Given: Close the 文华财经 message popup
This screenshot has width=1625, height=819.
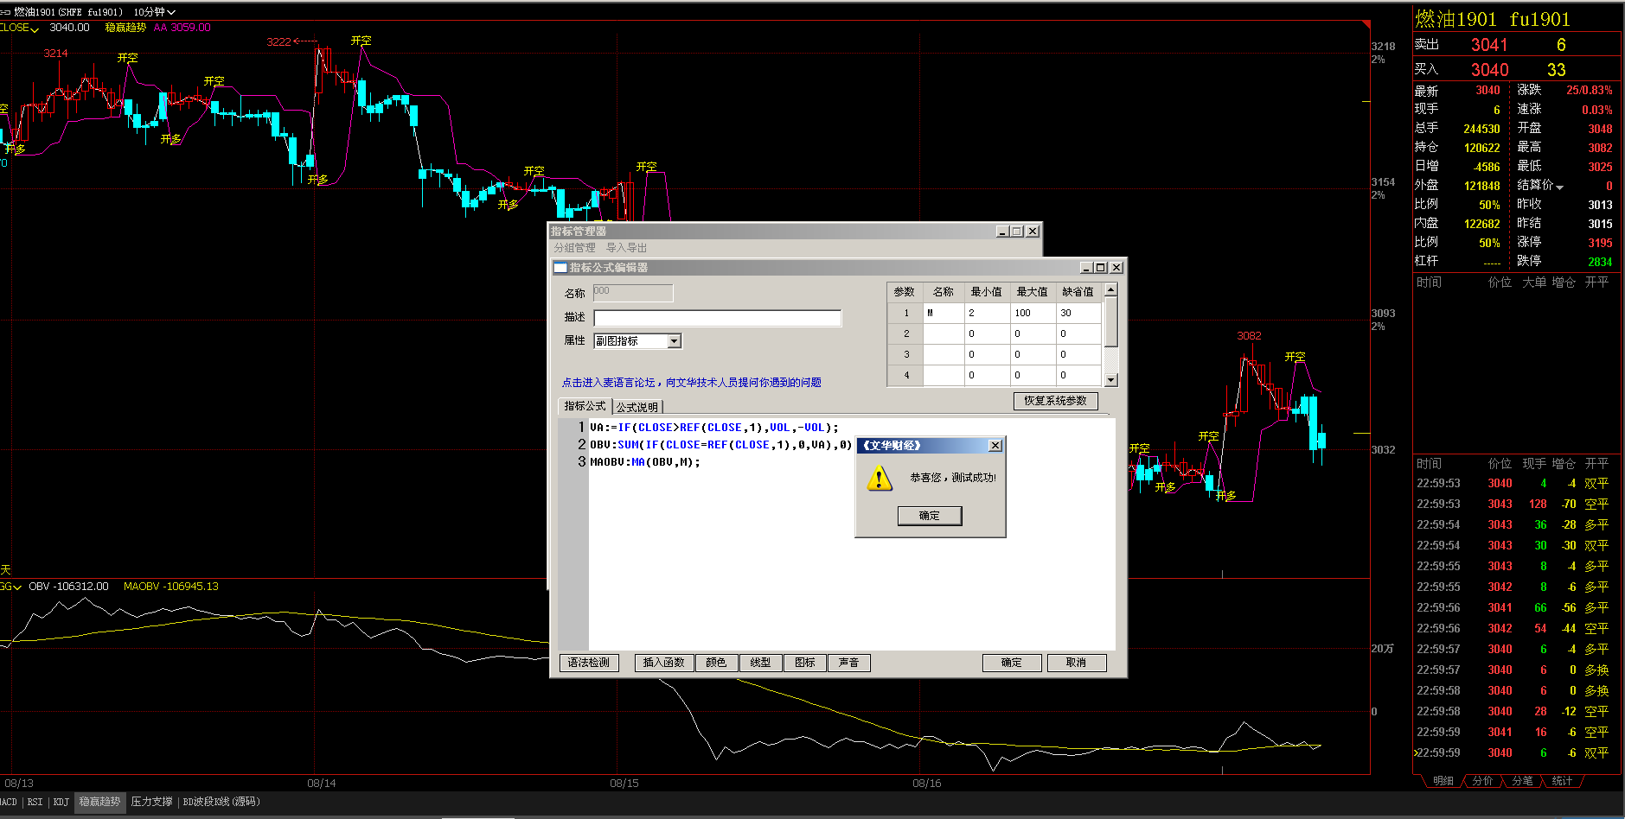Looking at the screenshot, I should point(995,446).
